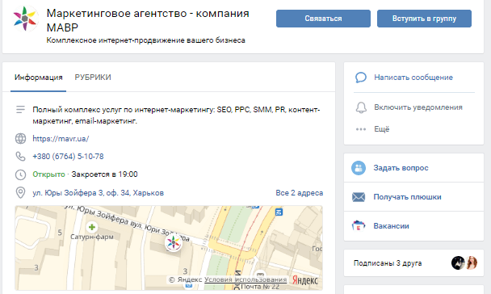This screenshot has height=294, width=491.
Task: Open the https://mavr.ua/ link
Action: click(61, 139)
